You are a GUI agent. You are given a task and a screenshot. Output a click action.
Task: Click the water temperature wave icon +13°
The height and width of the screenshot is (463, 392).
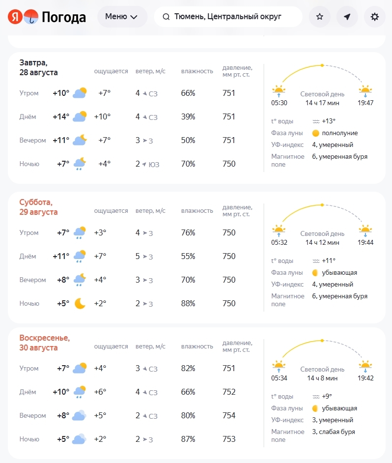[x=316, y=121]
